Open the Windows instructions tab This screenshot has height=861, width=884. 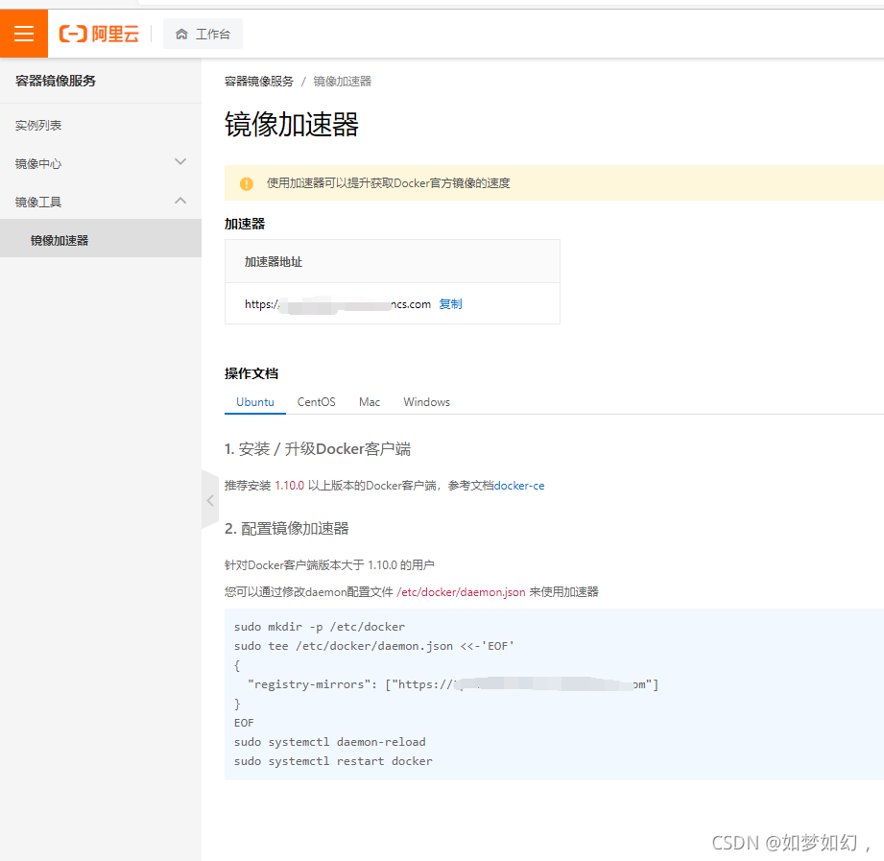coord(425,401)
